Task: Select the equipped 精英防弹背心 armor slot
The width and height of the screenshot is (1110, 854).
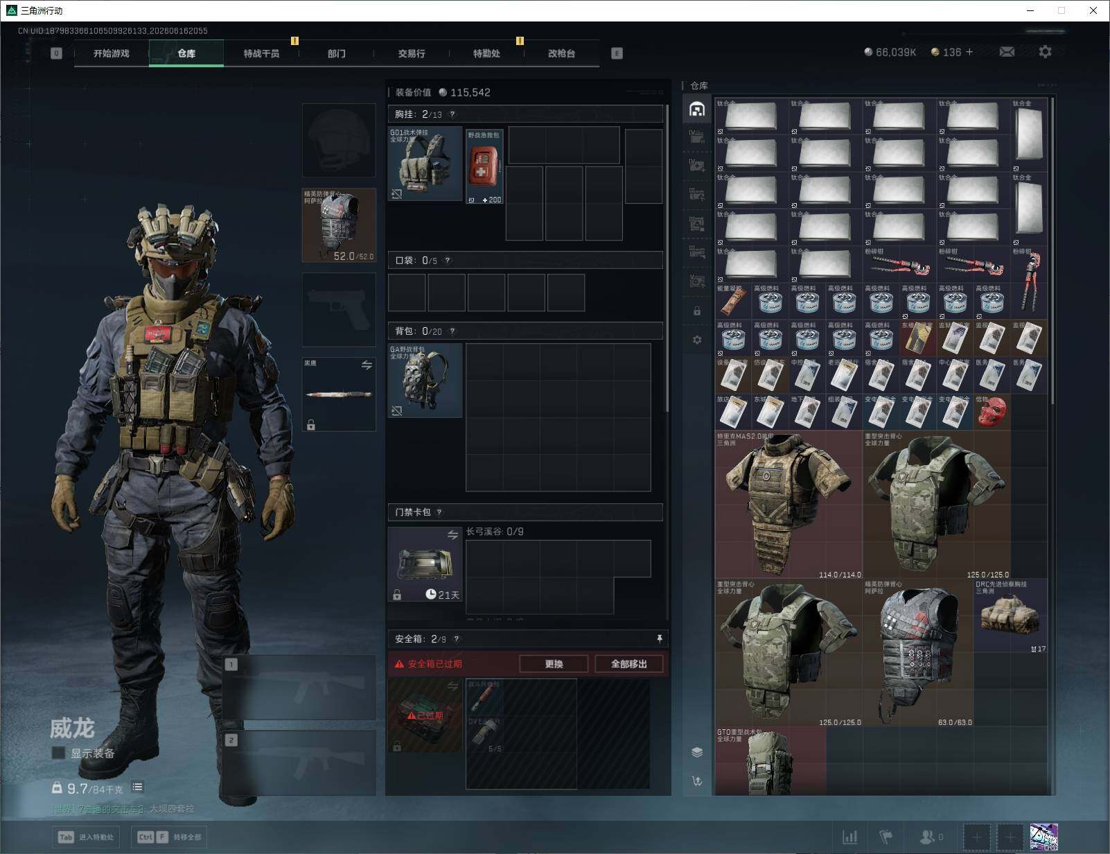Action: click(339, 225)
